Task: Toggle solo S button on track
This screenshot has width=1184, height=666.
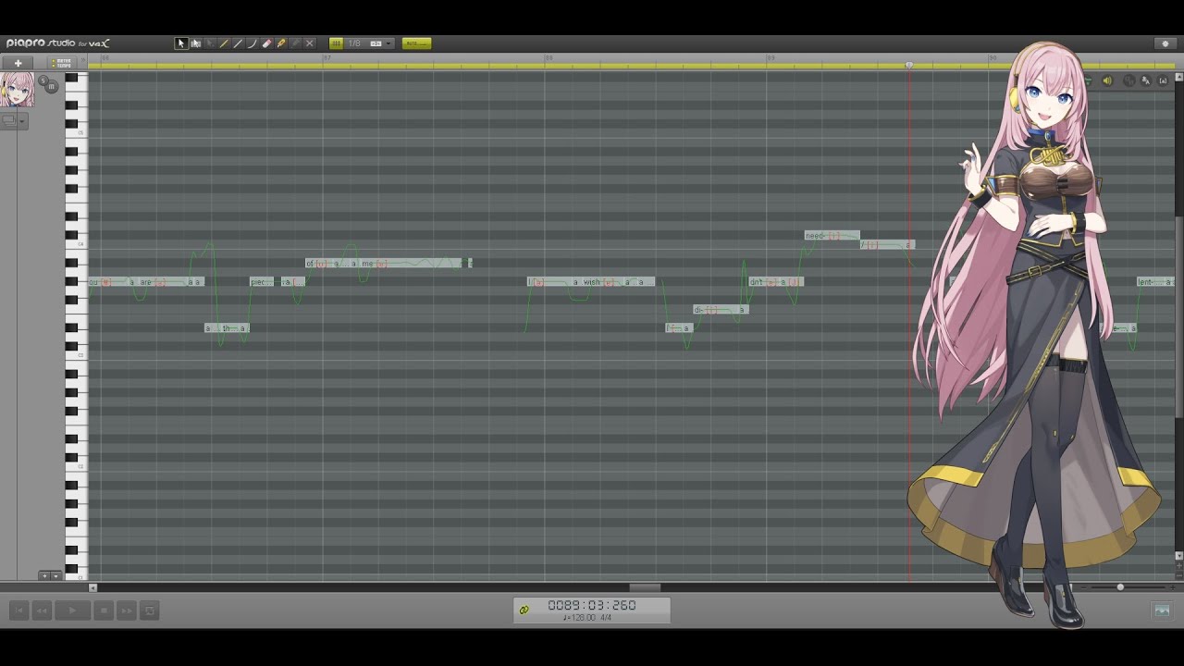Action: [x=43, y=80]
